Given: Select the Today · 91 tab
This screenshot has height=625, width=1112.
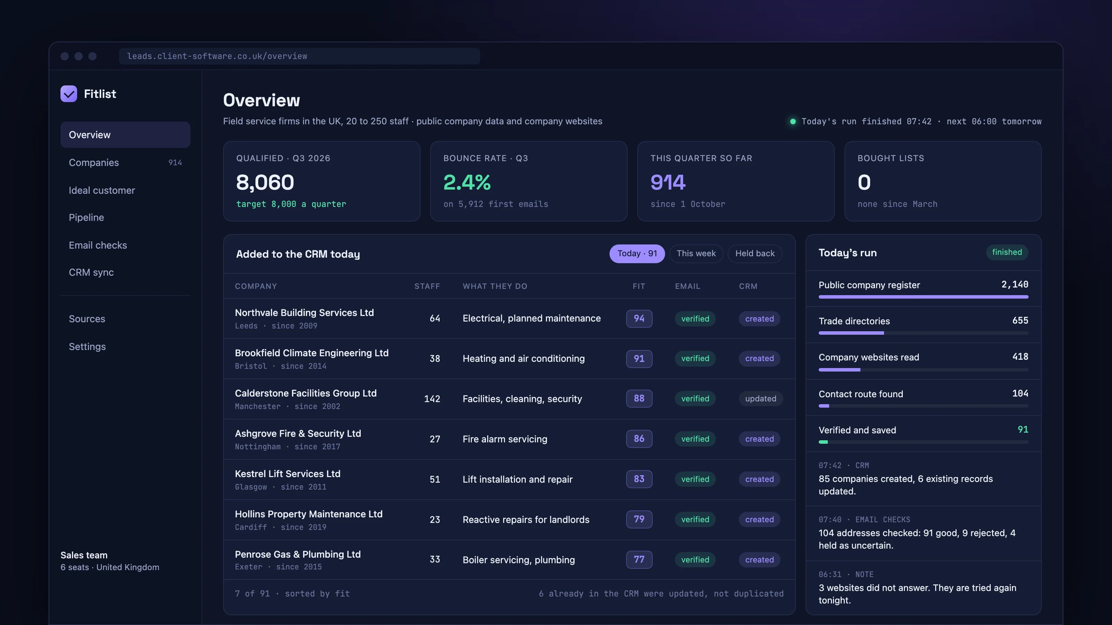Looking at the screenshot, I should pyautogui.click(x=637, y=253).
